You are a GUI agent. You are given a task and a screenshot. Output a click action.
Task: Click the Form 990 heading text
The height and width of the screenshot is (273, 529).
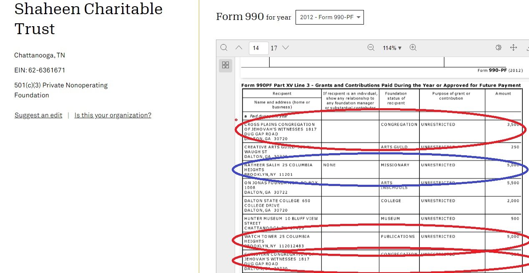point(240,17)
